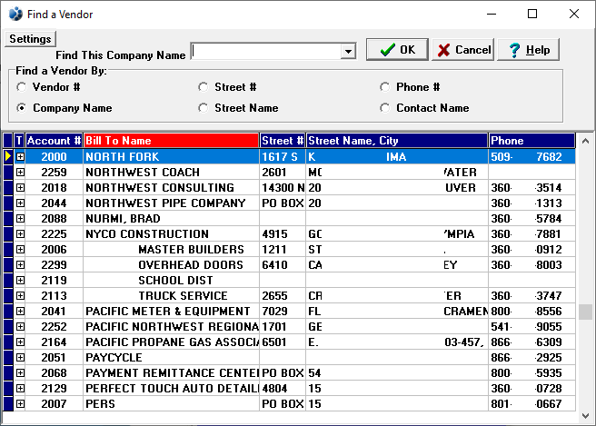Pick the Contact Name radio option
This screenshot has height=426, width=596.
(x=385, y=108)
